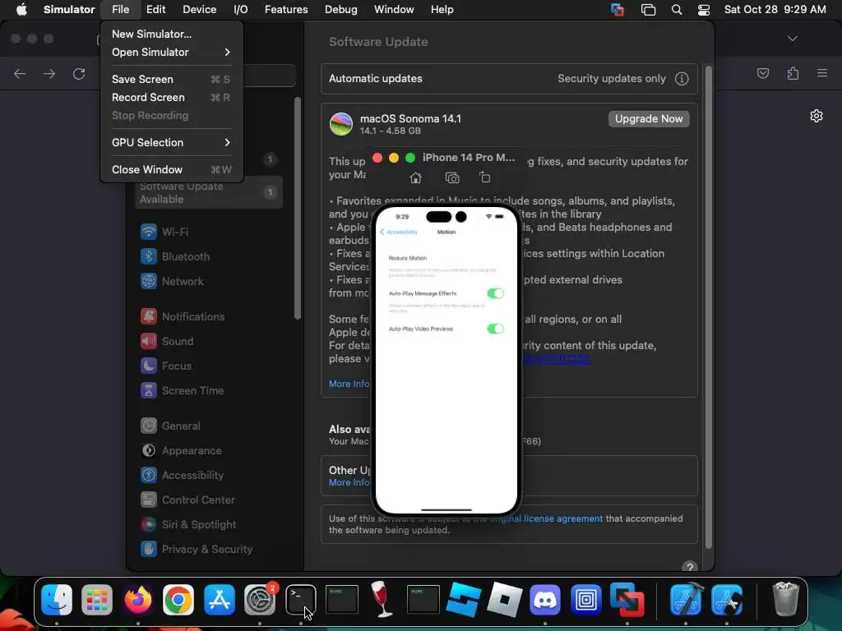Screen dimensions: 842x631
Task: Reload the page in the browser
Action: click(x=79, y=73)
